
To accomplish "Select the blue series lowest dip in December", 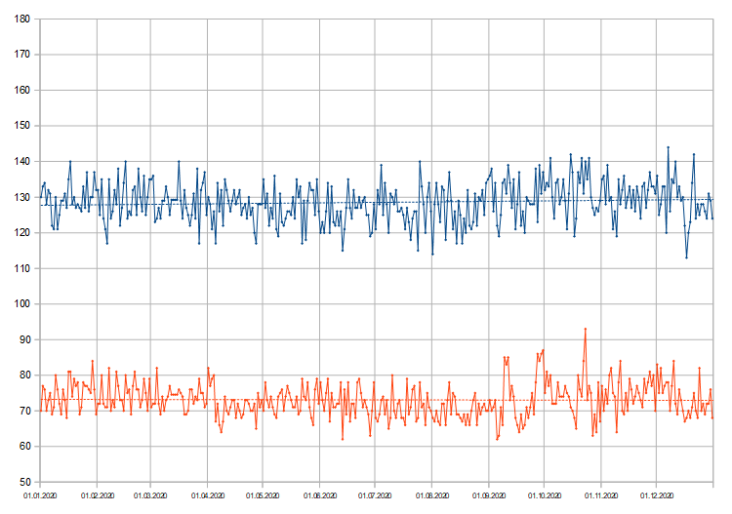I will coord(686,257).
